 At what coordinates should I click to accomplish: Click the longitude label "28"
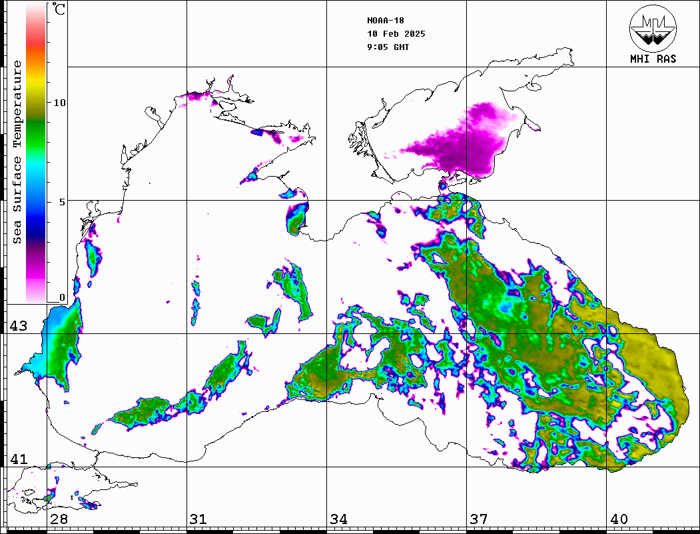[59, 519]
